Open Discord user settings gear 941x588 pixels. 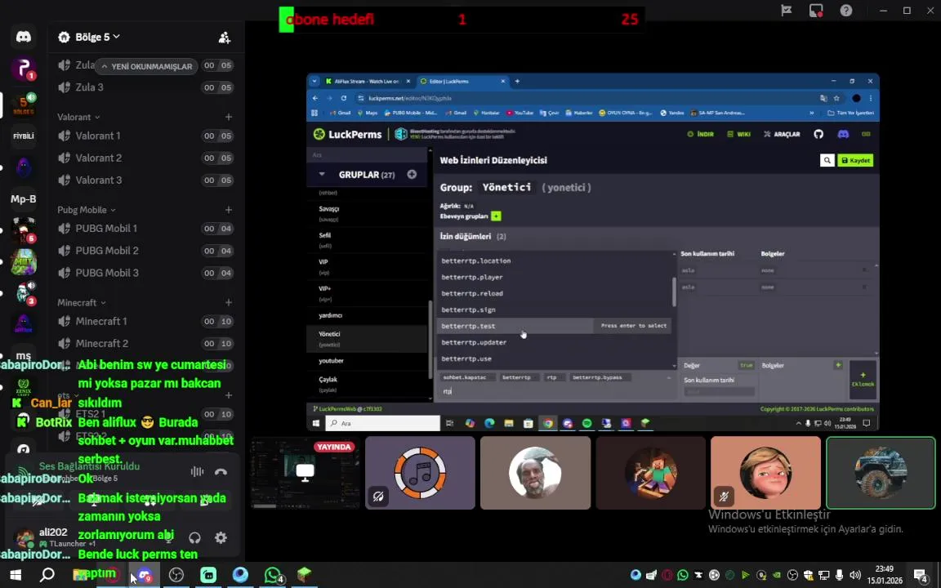click(x=221, y=537)
